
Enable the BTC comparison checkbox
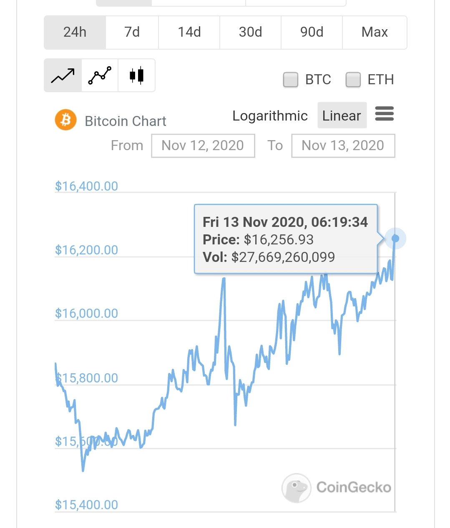pos(290,79)
